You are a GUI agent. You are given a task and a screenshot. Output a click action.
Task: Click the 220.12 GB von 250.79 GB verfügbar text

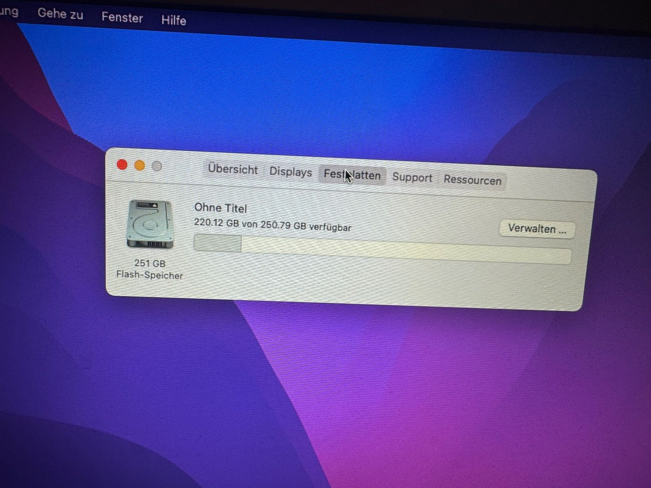click(x=273, y=224)
